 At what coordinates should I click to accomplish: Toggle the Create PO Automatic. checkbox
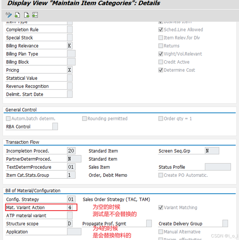[x=161, y=175]
